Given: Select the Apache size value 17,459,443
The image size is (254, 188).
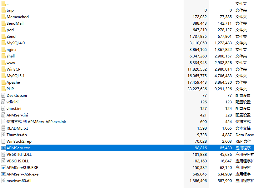Looking at the screenshot, I should tap(197, 82).
